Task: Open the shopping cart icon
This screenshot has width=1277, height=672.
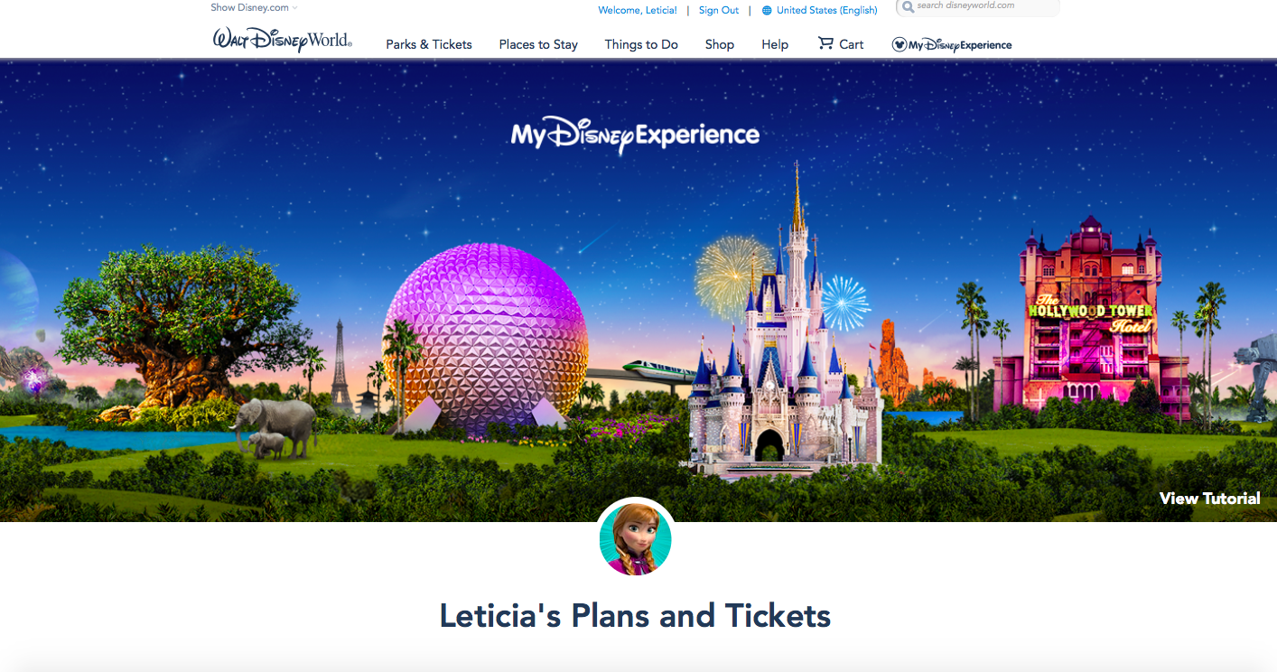Action: (825, 43)
